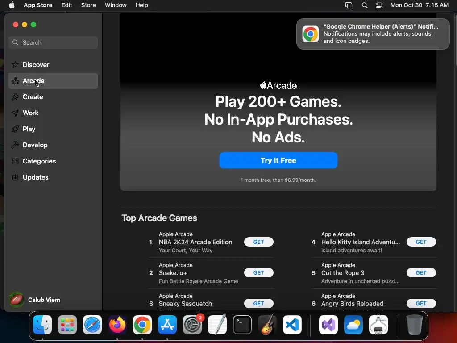Launch Safari from the Dock
The height and width of the screenshot is (343, 457).
point(92,325)
